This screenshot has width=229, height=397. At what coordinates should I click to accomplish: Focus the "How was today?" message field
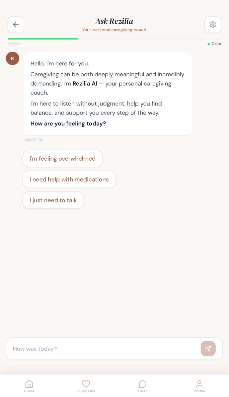tap(103, 349)
